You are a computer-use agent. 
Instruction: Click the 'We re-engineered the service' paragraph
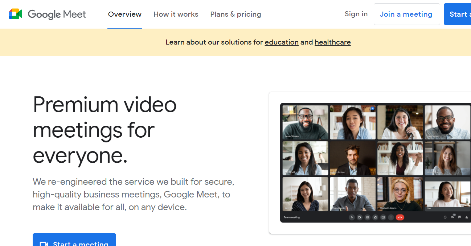(134, 194)
